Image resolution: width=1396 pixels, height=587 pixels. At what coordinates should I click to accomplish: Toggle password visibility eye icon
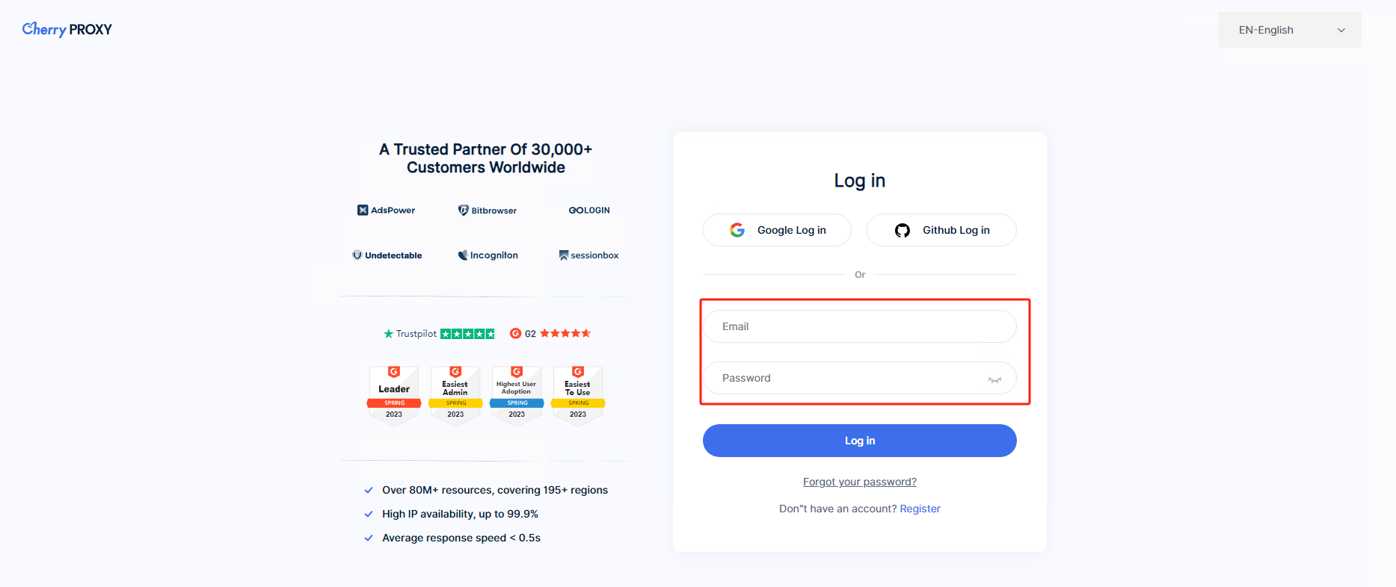[994, 379]
